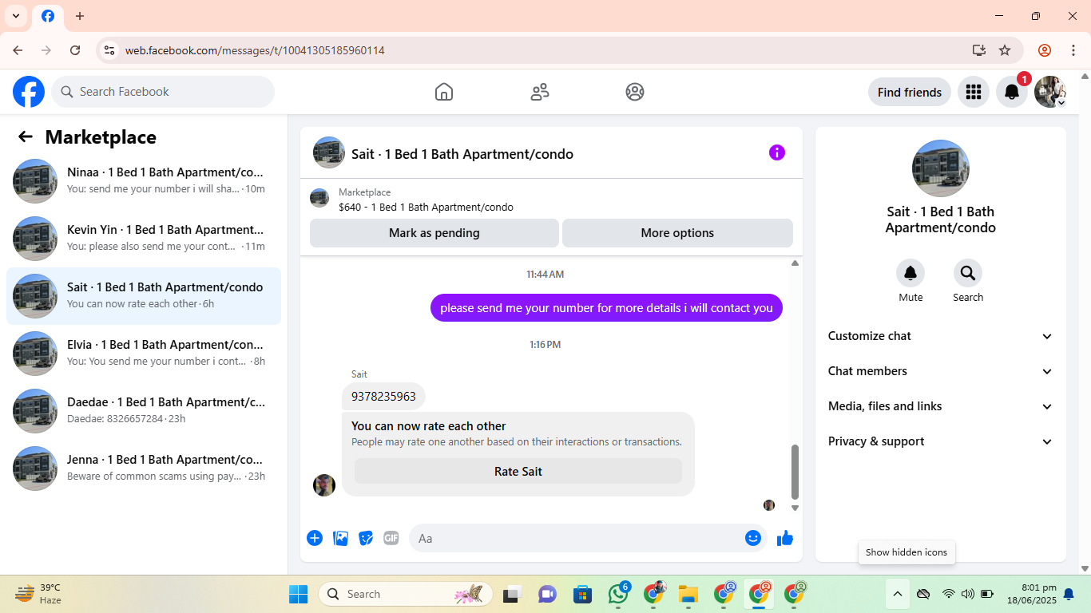
Task: Go to the Facebook logo home
Action: click(29, 92)
